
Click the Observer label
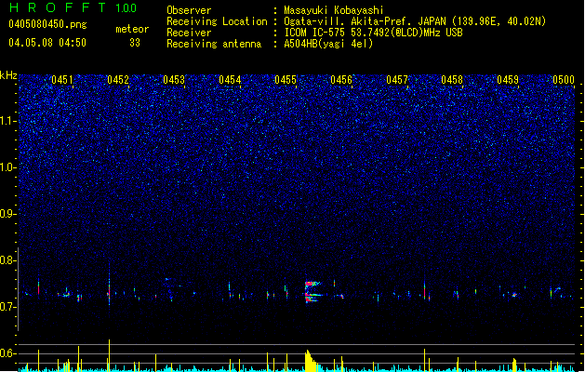pyautogui.click(x=189, y=10)
